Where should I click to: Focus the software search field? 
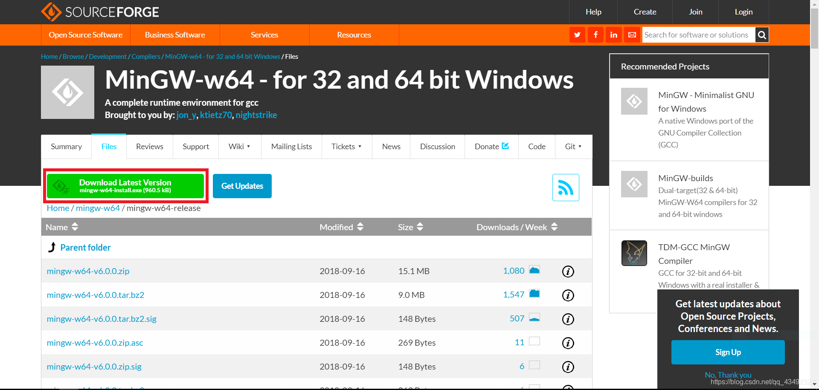[699, 35]
